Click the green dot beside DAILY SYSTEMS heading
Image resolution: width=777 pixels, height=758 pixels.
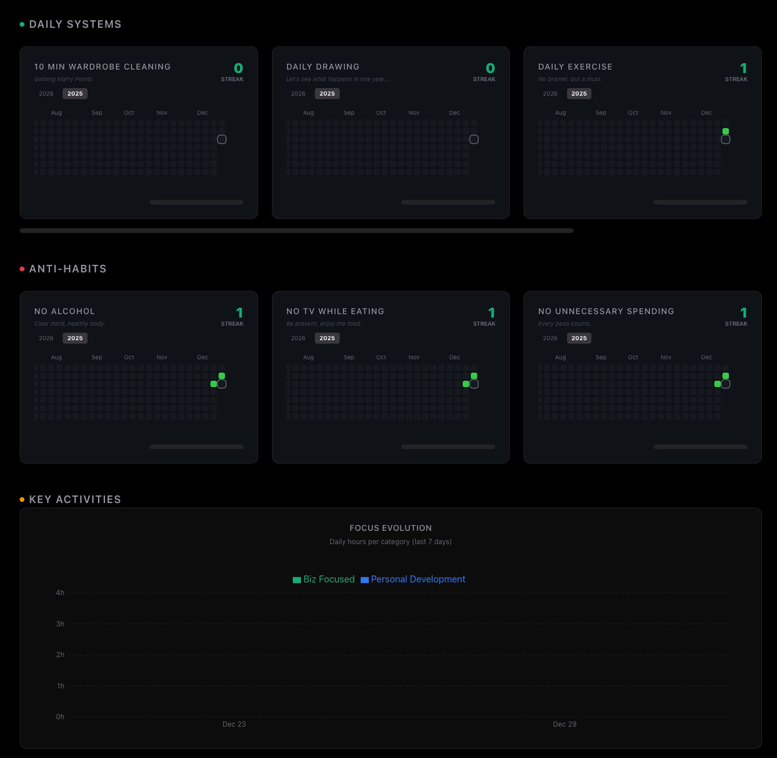point(22,24)
